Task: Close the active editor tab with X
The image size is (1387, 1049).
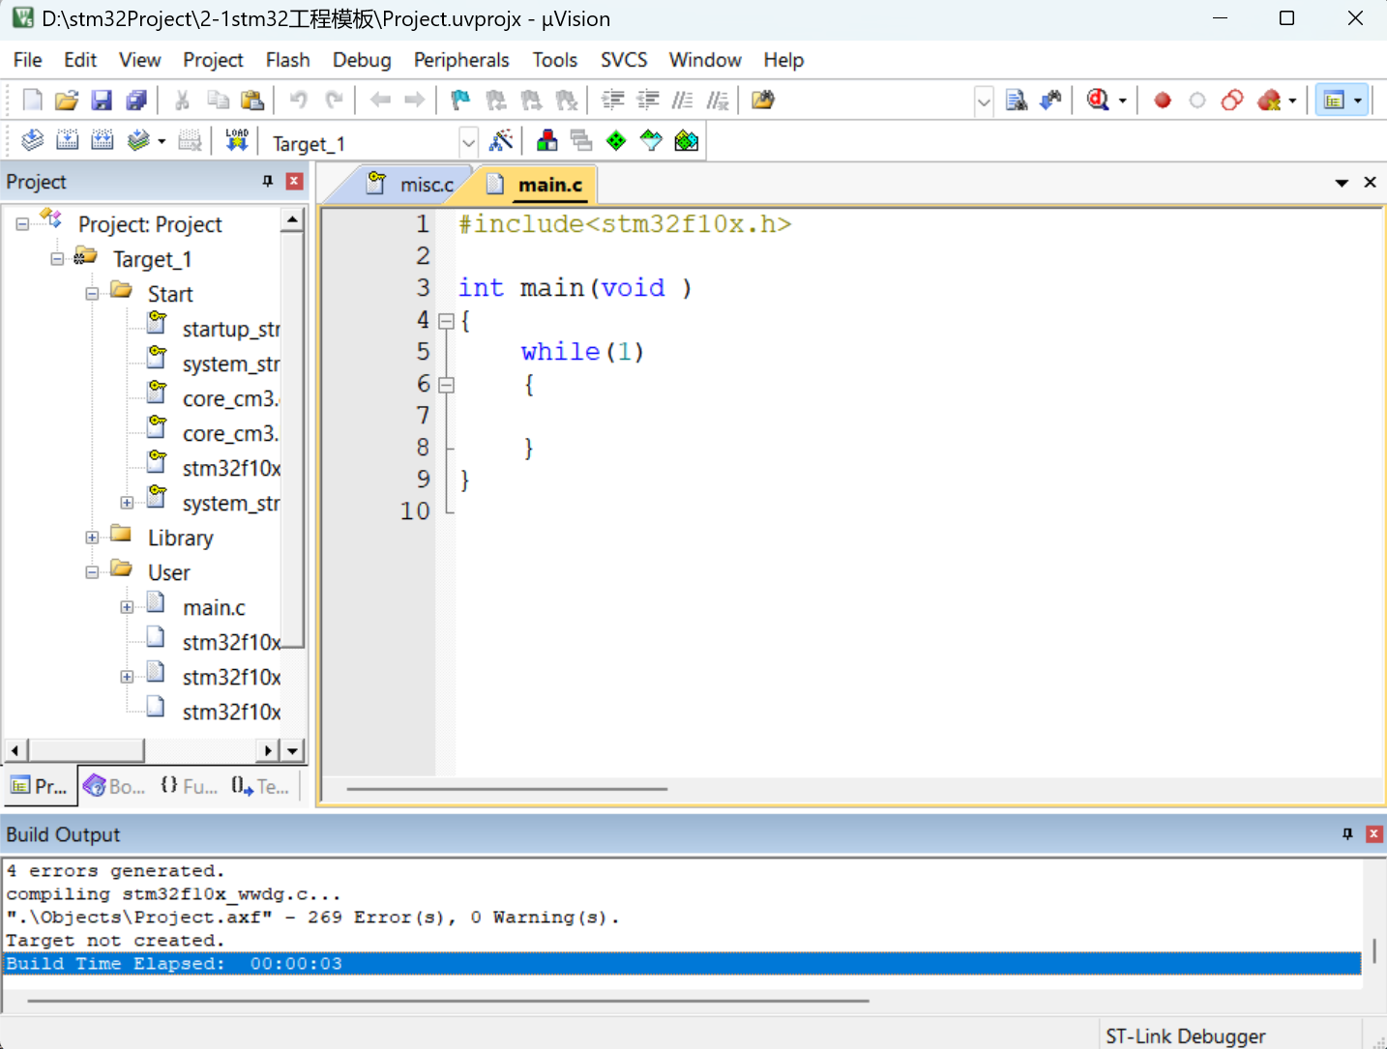Action: click(x=1371, y=182)
